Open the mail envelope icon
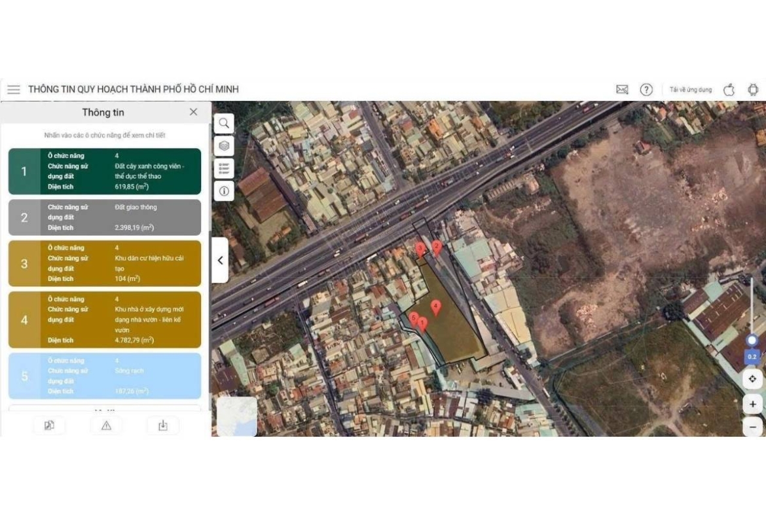766x514 pixels. pos(622,90)
